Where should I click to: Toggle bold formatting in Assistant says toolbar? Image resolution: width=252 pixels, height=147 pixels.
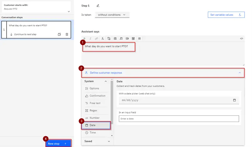pyautogui.click(x=85, y=38)
